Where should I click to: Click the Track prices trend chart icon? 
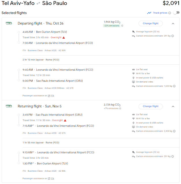click(149, 13)
